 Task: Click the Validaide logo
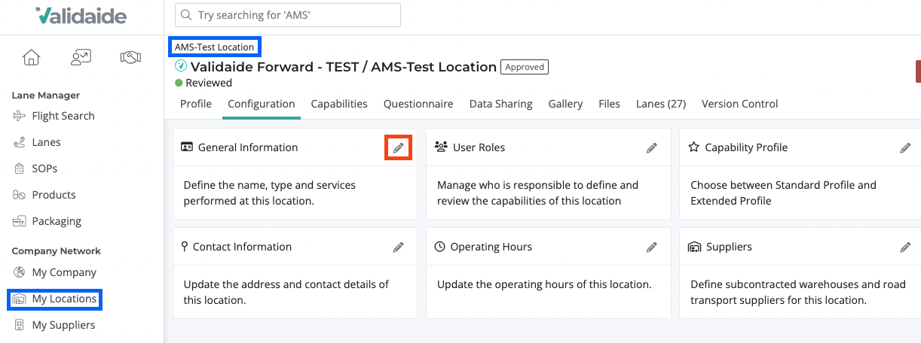[81, 16]
